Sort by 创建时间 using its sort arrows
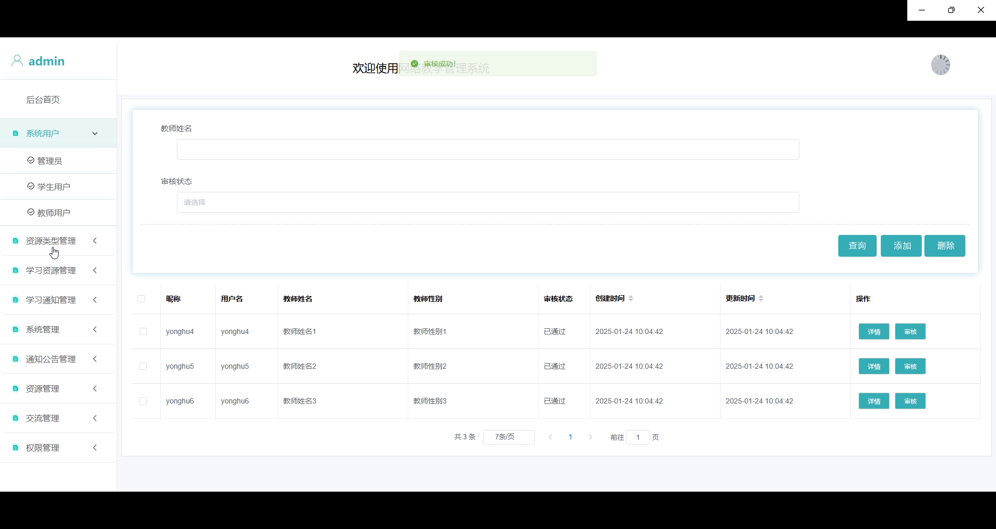 pyautogui.click(x=631, y=298)
